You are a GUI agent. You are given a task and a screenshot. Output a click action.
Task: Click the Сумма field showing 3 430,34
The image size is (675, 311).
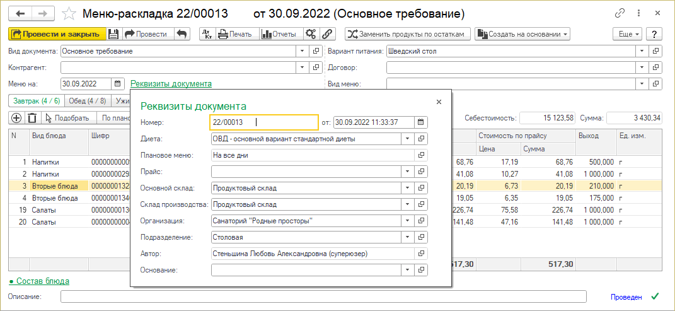[635, 118]
